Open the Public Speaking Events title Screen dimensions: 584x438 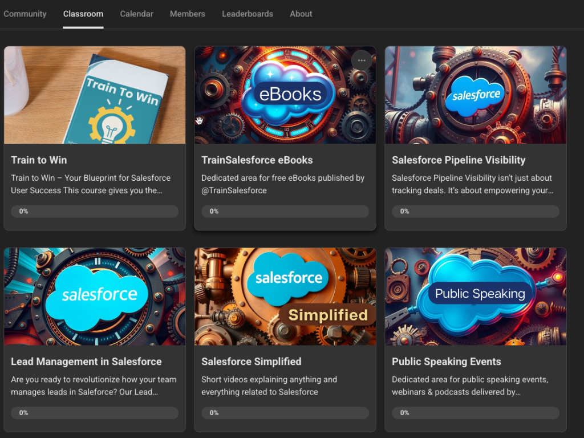click(x=446, y=362)
